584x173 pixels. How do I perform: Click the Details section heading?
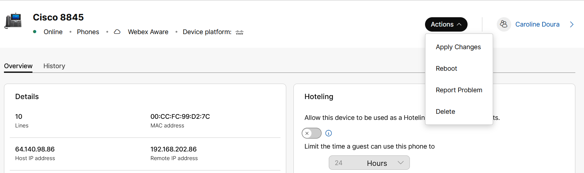point(27,97)
